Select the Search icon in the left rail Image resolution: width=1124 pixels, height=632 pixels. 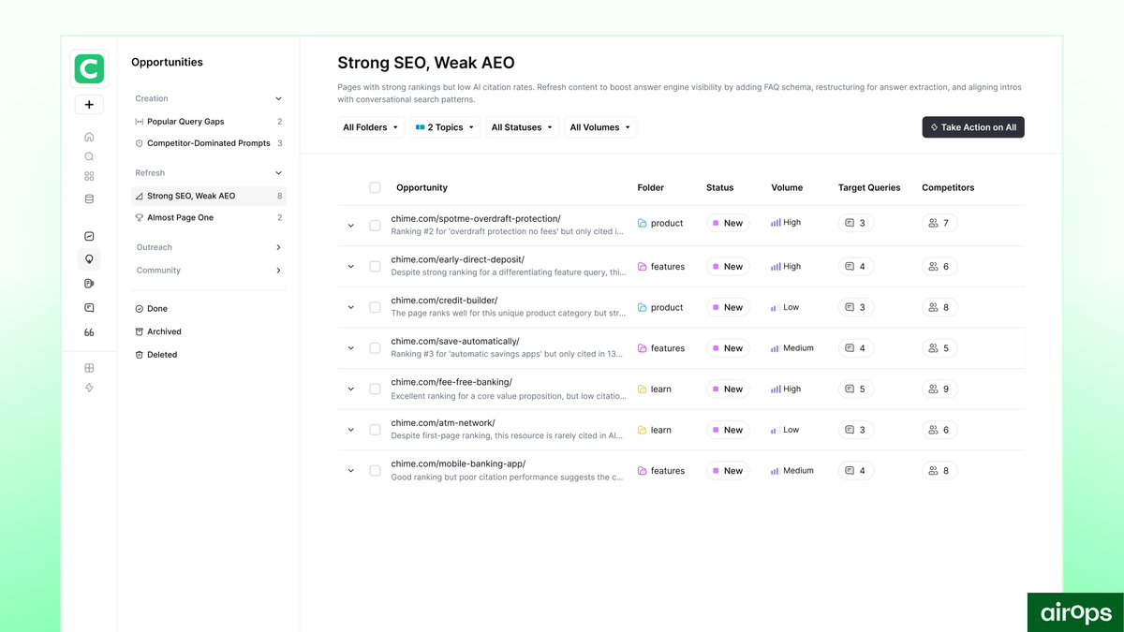pos(89,156)
